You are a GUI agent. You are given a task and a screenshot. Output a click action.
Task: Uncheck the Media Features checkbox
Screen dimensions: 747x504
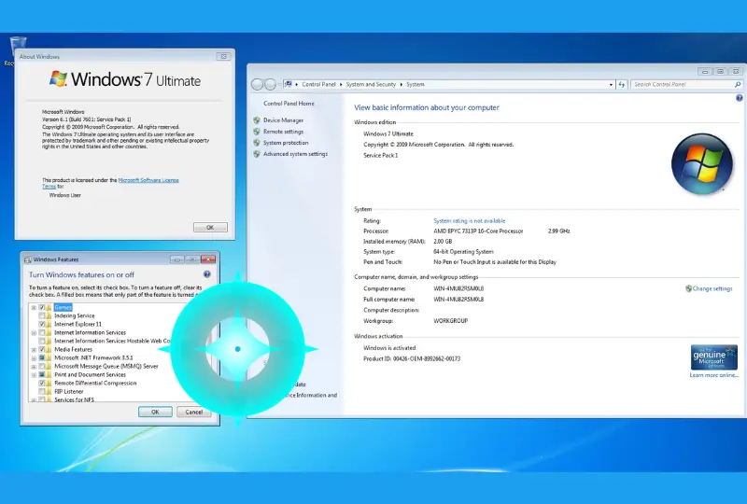click(x=42, y=349)
